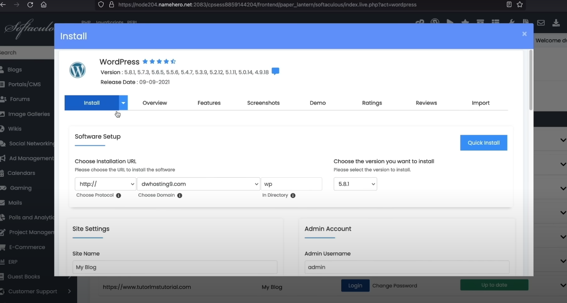Open the Image Galleries category
The width and height of the screenshot is (567, 303).
point(29,114)
